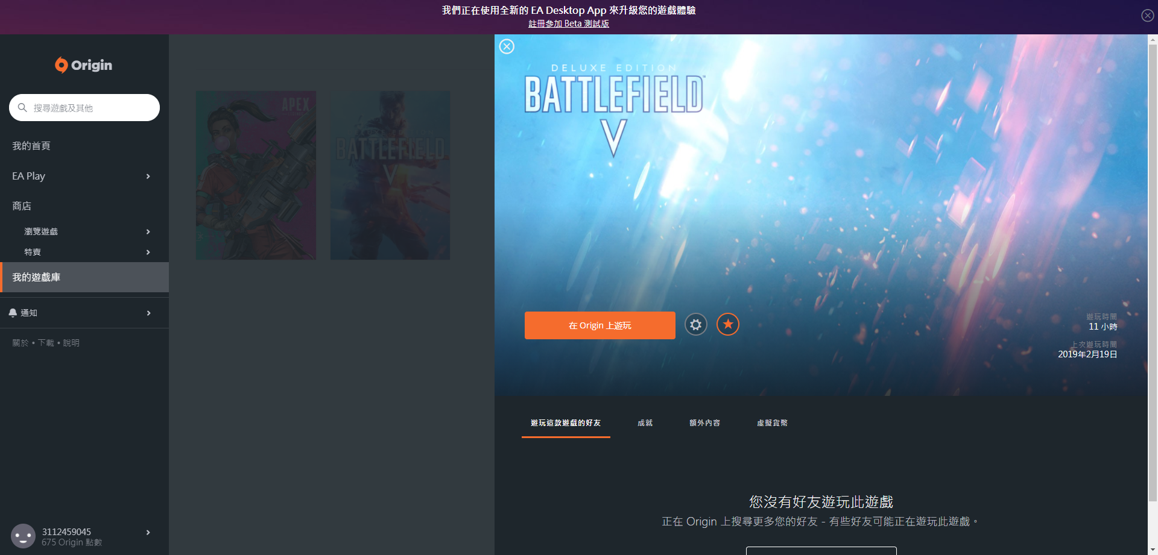Image resolution: width=1158 pixels, height=555 pixels.
Task: Click the 在 Origin 上遊玩 play button
Action: [600, 325]
